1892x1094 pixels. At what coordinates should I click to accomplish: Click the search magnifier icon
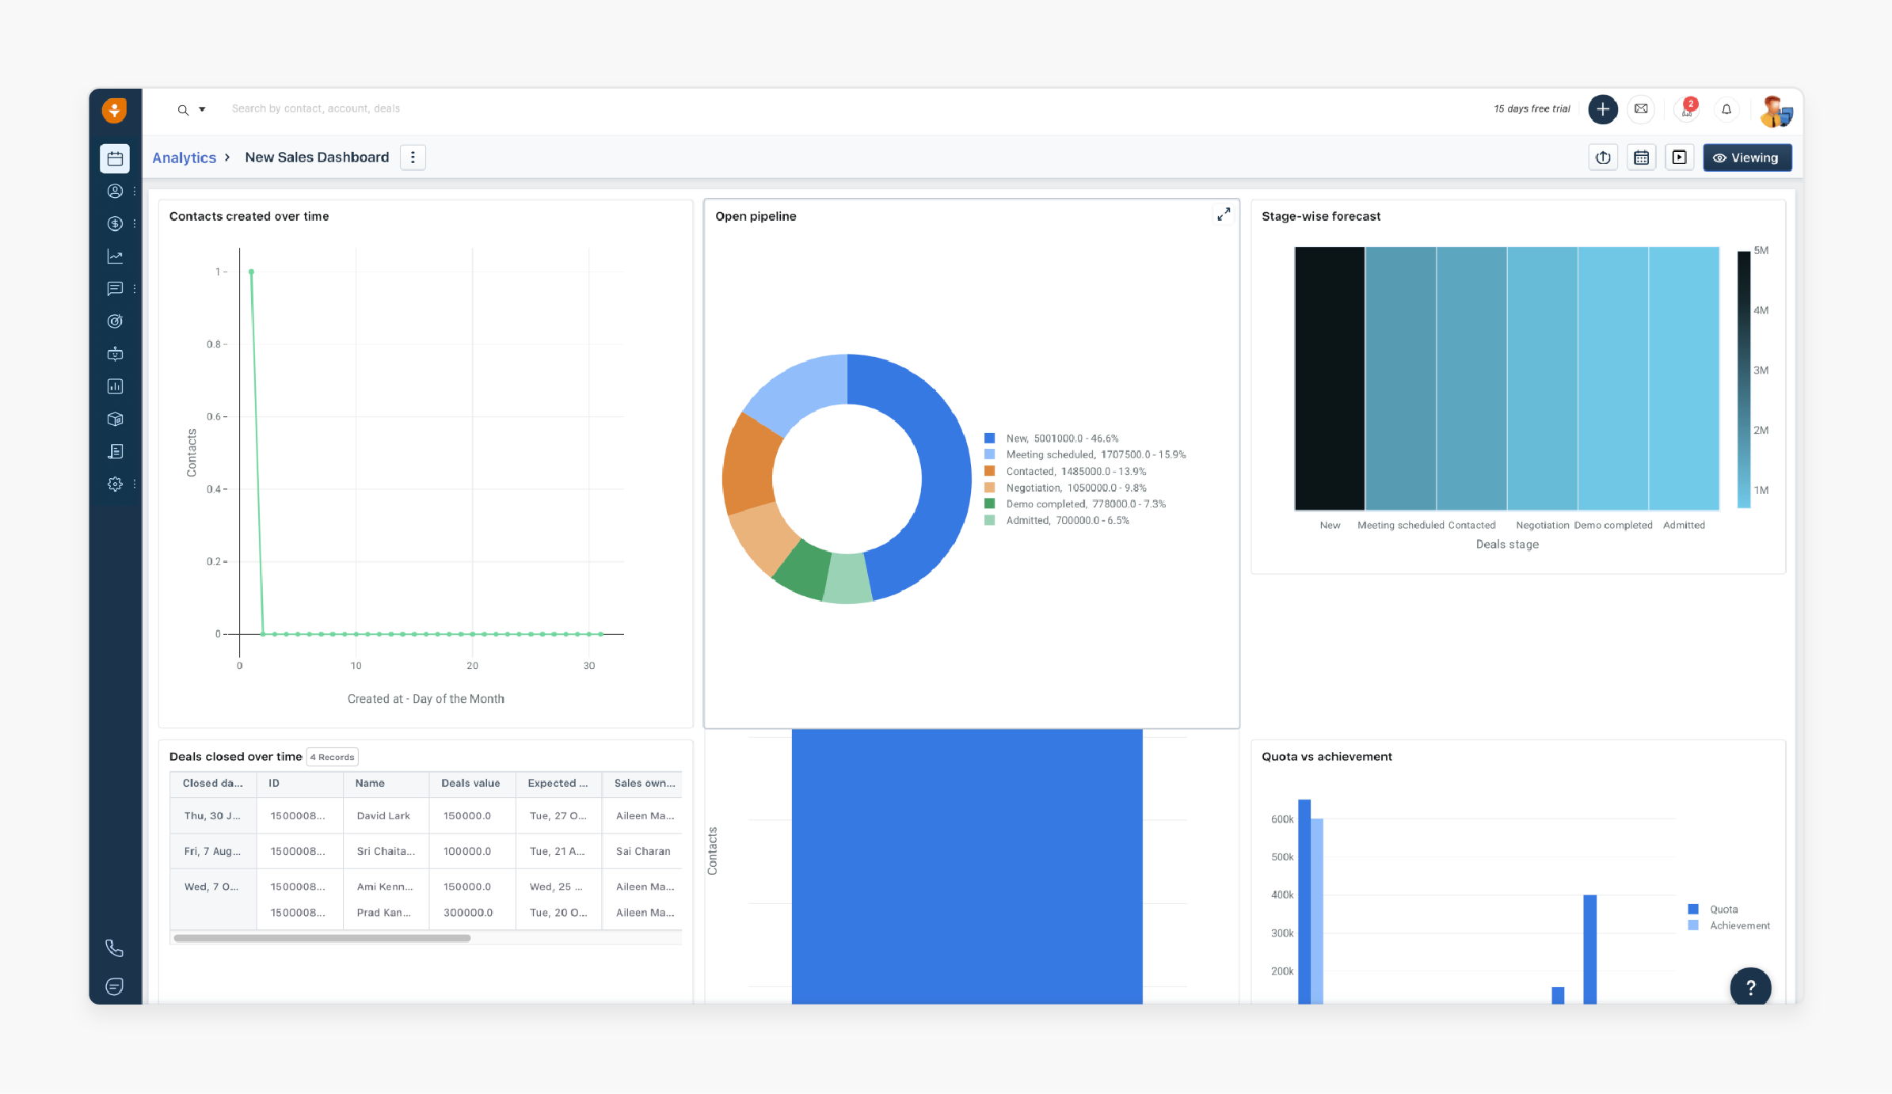tap(183, 110)
